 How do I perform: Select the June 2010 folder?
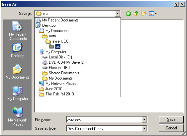coord(77,89)
